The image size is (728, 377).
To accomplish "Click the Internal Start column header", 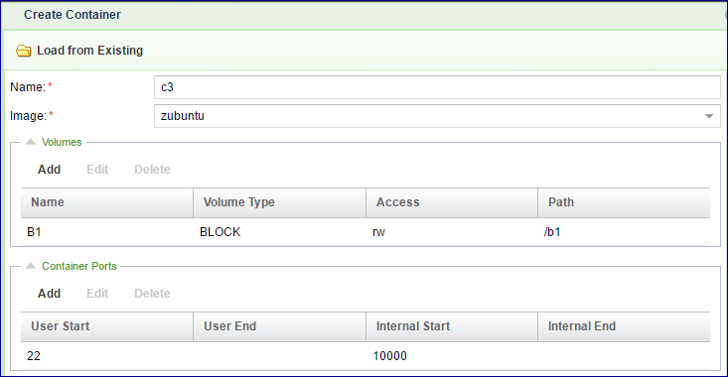I will (452, 326).
